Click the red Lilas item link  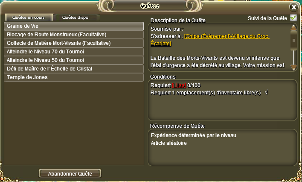tap(179, 85)
